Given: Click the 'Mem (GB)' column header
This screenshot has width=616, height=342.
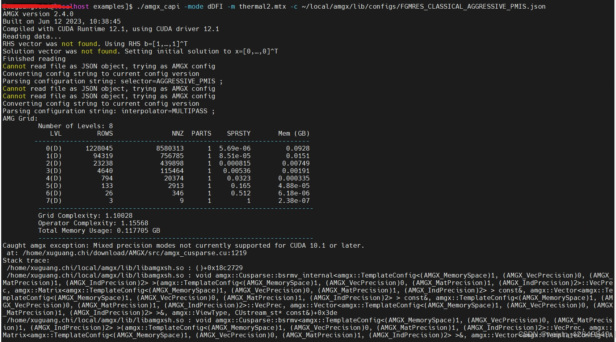Looking at the screenshot, I should [x=294, y=134].
